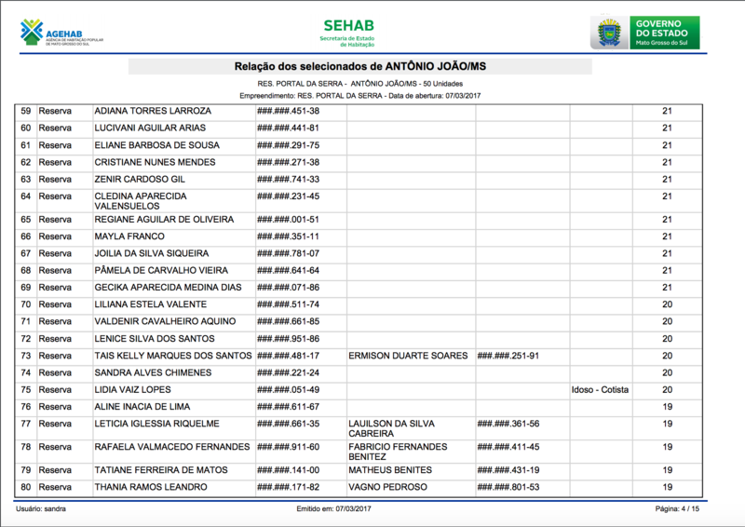
Task: Select CPF ###.###.741-33
Action: (289, 179)
